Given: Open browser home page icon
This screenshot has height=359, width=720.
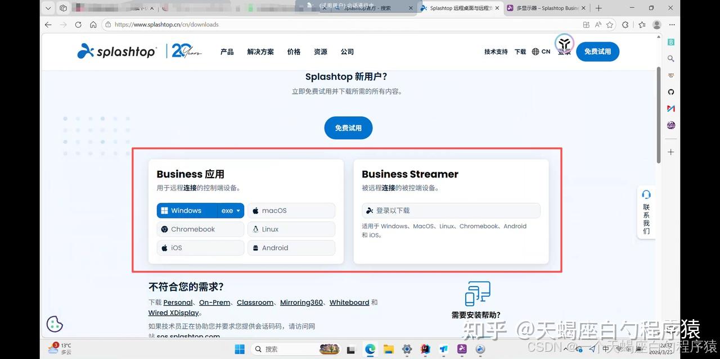Looking at the screenshot, I should click(x=93, y=25).
